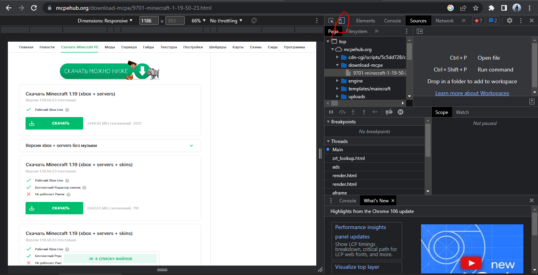Click the rotate device icon
Image resolution: width=538 pixels, height=275 pixels.
254,20
